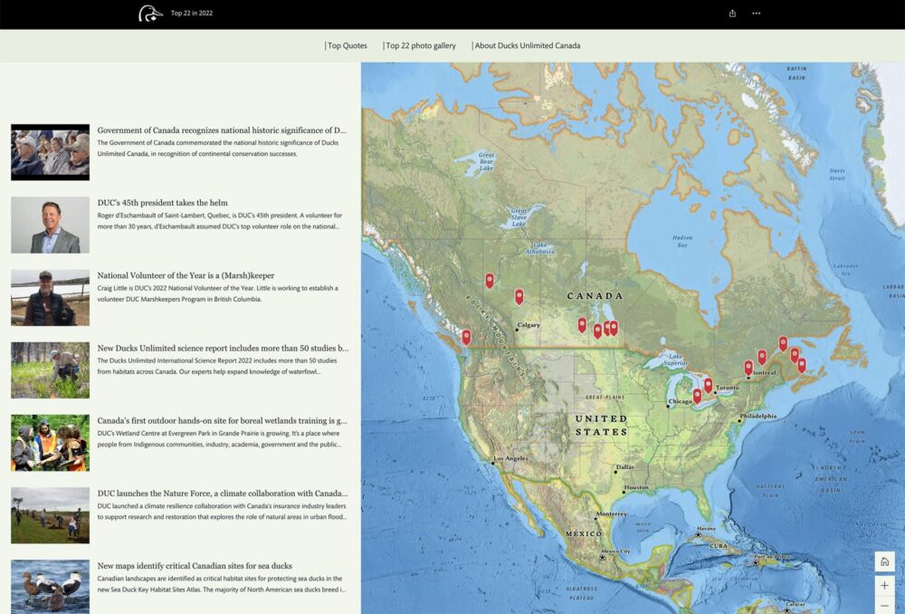
Task: Select the Nature Force tree planting thumbnail
Action: tap(50, 515)
